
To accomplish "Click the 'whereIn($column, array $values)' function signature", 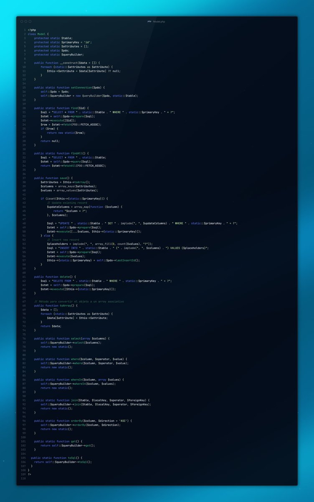I will [x=79, y=379].
